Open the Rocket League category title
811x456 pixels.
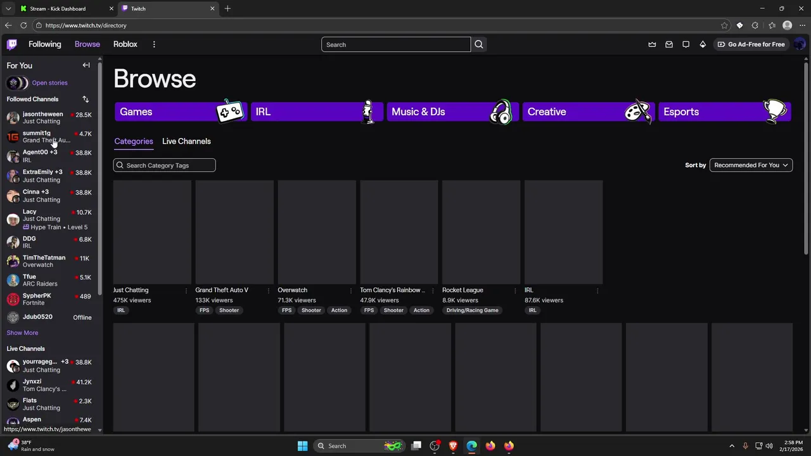[x=463, y=290]
